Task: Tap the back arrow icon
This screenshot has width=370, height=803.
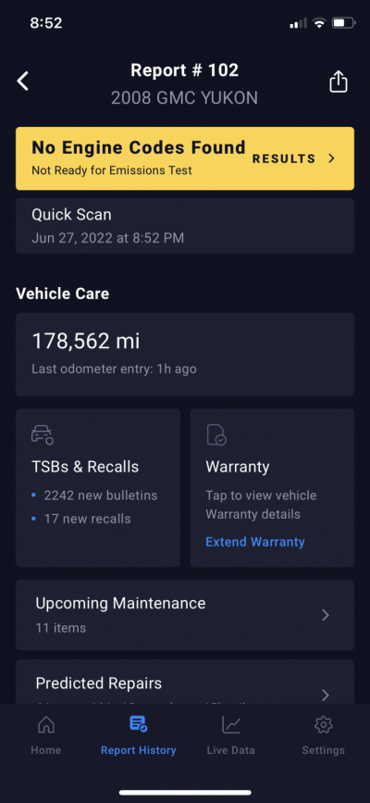Action: [22, 82]
